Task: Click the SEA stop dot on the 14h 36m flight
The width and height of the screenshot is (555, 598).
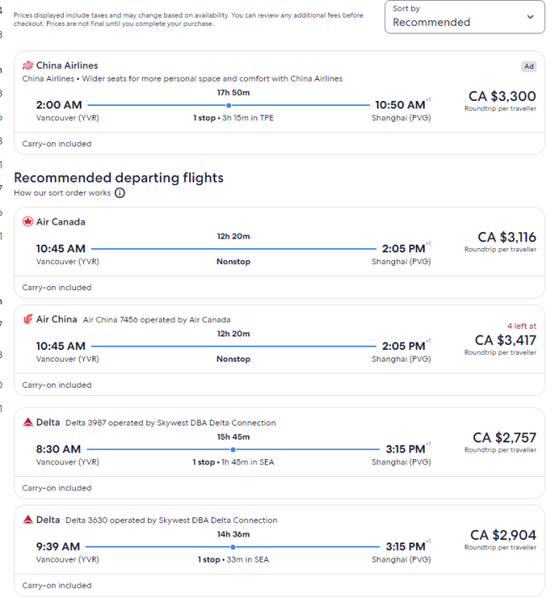Action: click(232, 547)
